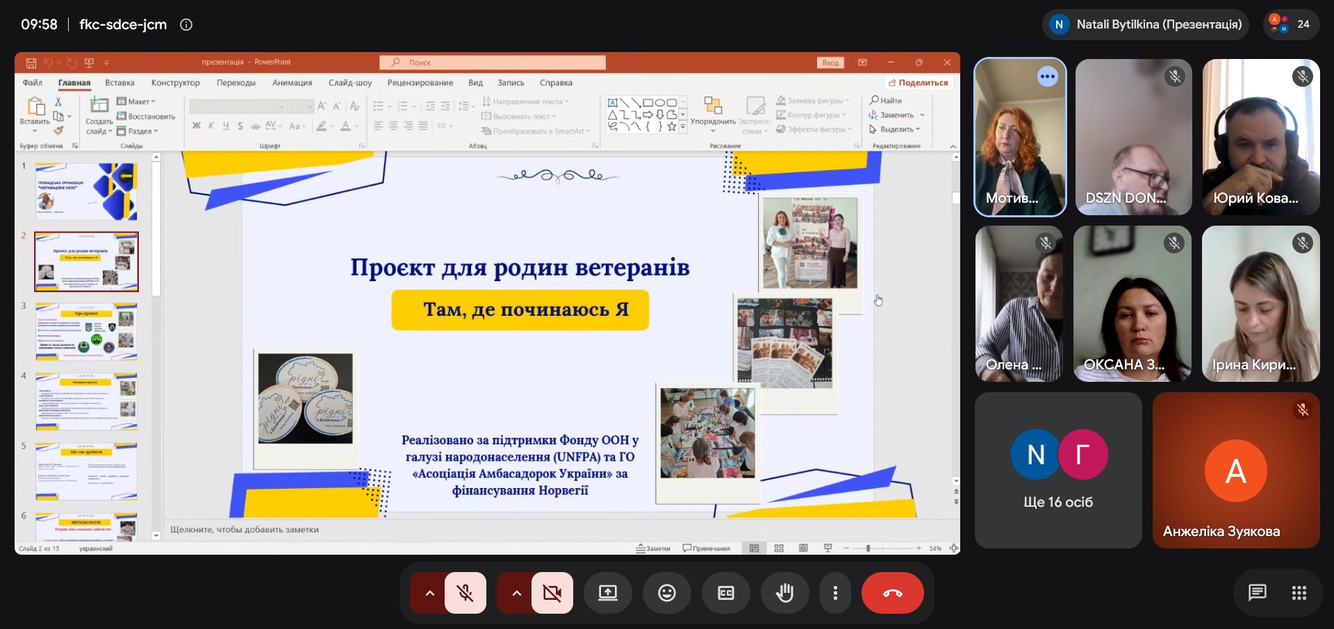
Task: Open options on Мотив... video tile
Action: point(1048,76)
